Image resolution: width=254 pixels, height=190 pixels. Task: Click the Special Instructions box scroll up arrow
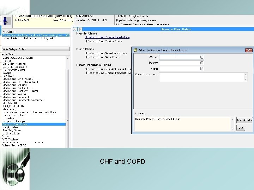click(246, 75)
